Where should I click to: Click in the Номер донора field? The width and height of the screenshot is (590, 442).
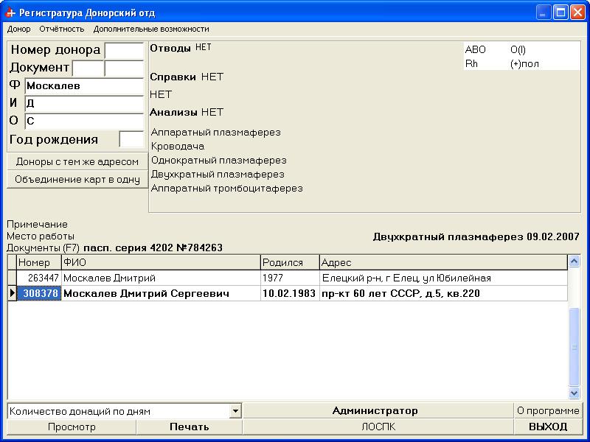tap(124, 51)
